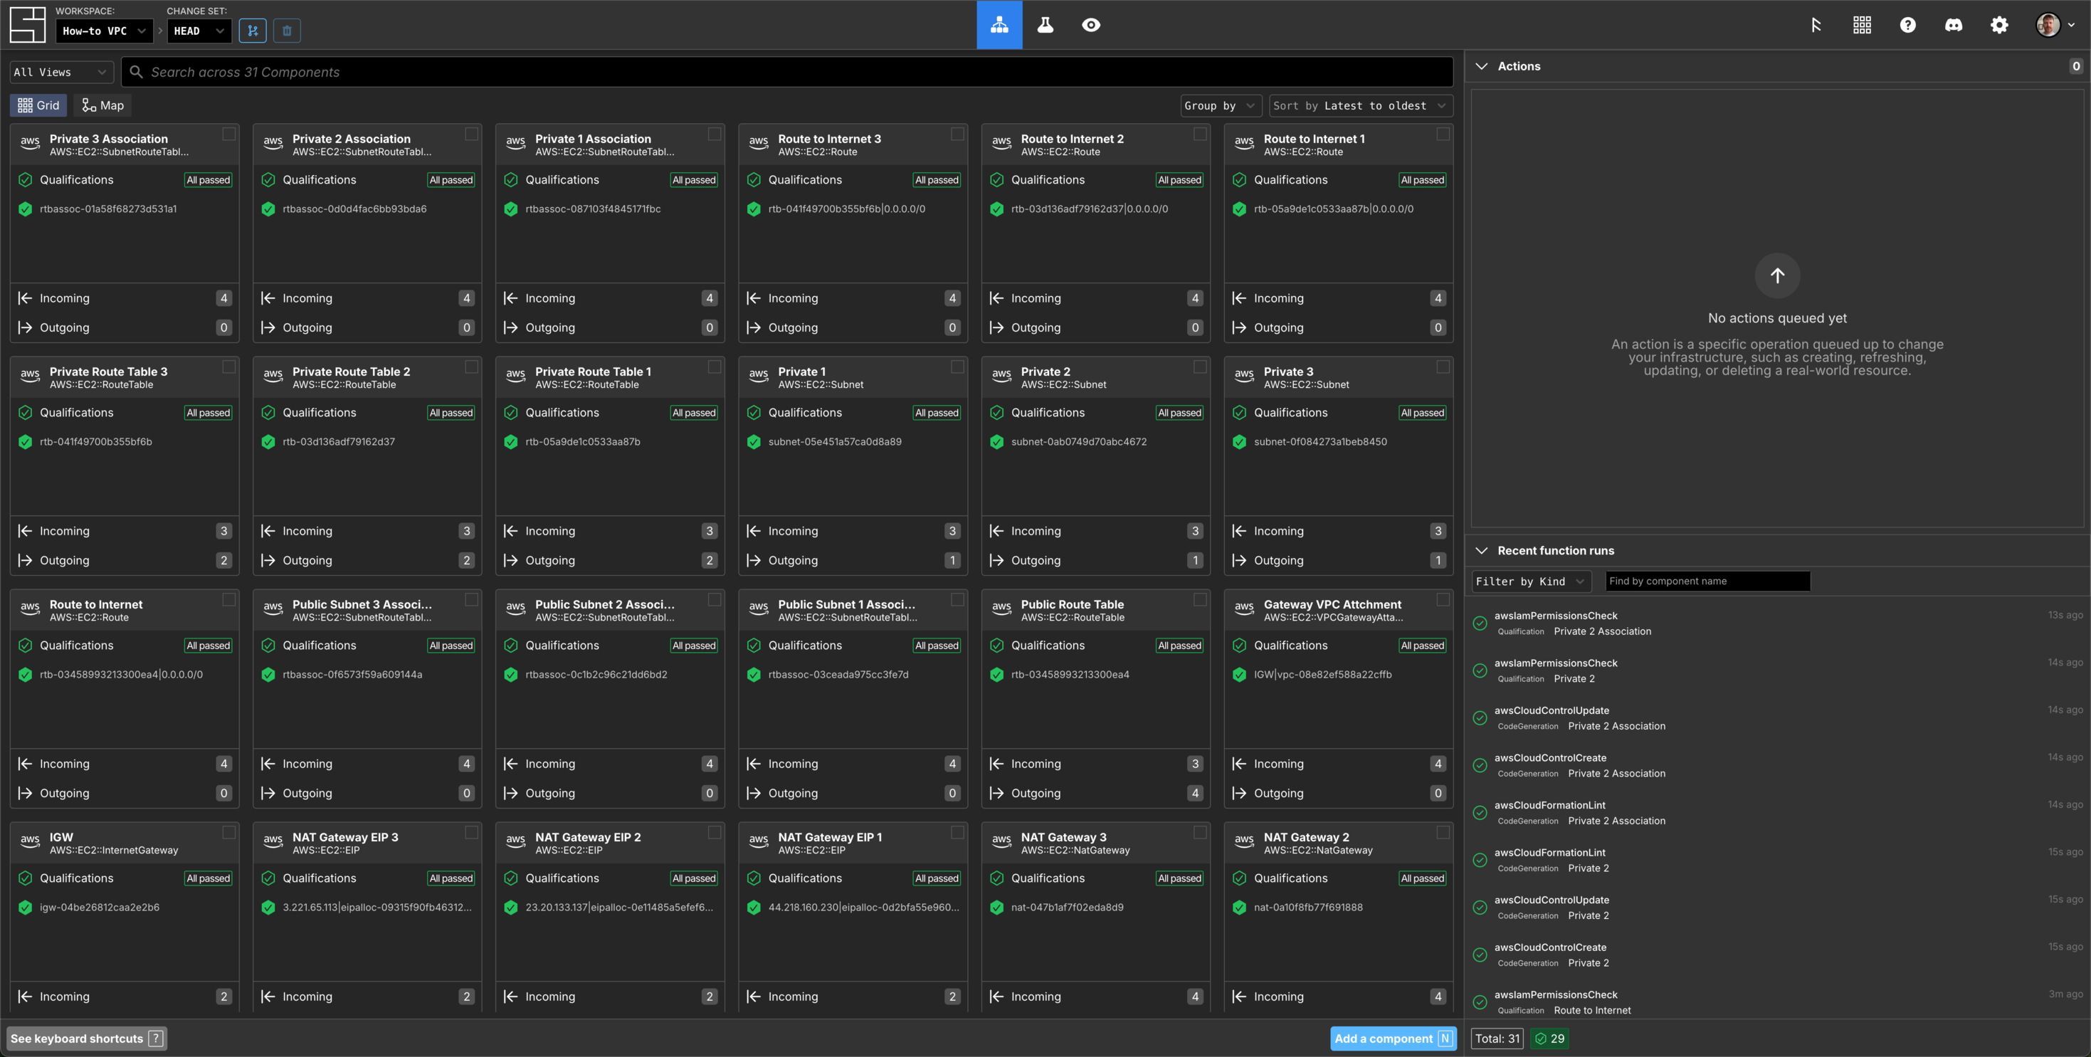Click the create change set icon

[x=253, y=31]
